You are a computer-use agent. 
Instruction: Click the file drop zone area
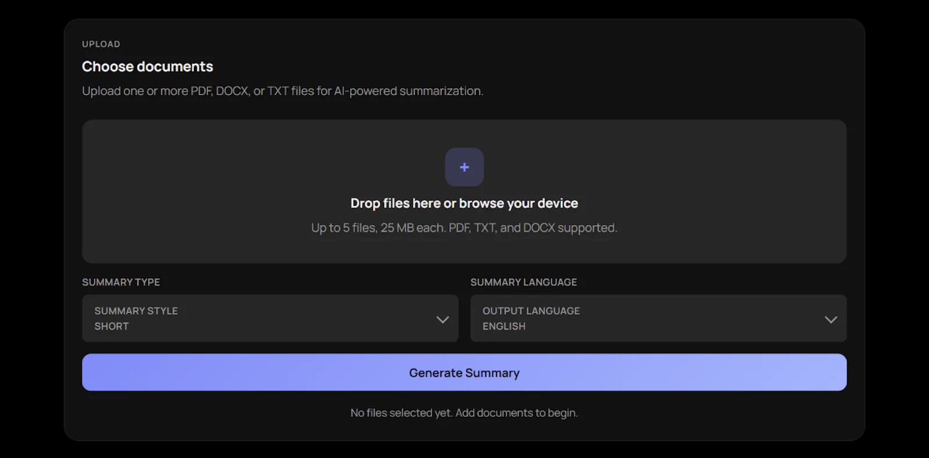point(464,191)
